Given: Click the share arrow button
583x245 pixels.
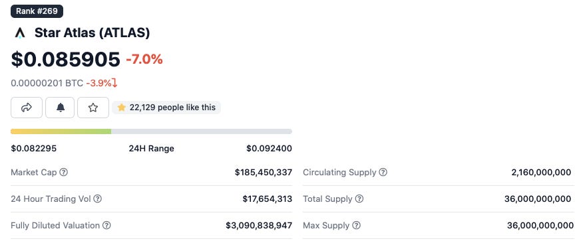Looking at the screenshot, I should (27, 108).
